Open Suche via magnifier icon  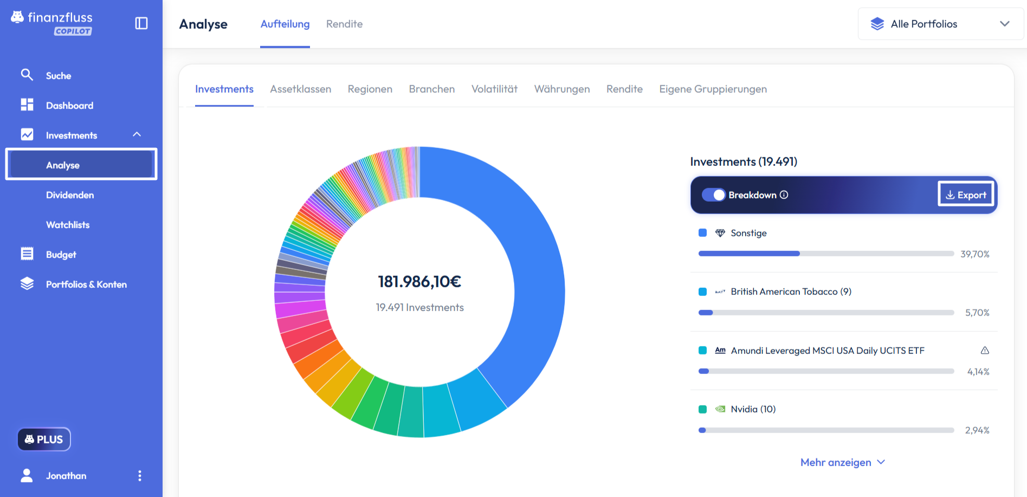coord(27,75)
